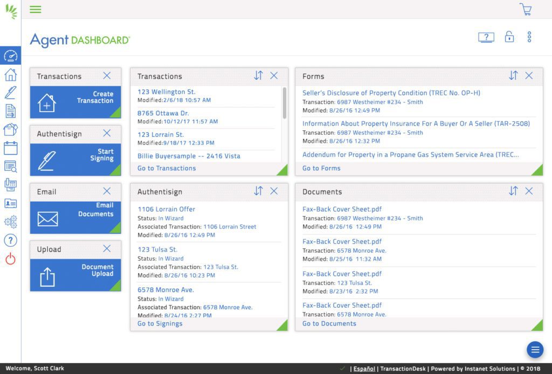Open settings using the gears sidebar icon
The image size is (552, 374).
pos(10,221)
